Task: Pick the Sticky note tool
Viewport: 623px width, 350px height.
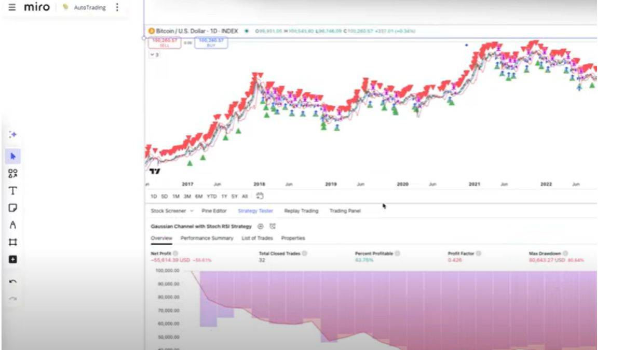Action: 13,208
